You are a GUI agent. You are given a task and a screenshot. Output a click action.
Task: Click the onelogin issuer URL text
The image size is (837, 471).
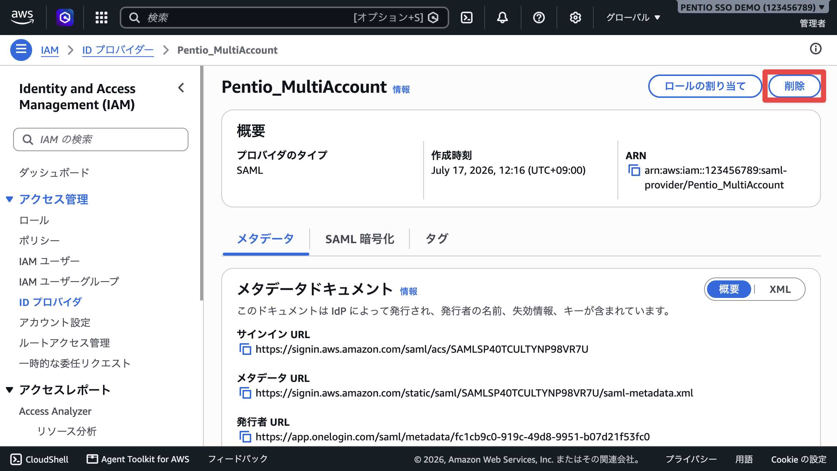pyautogui.click(x=452, y=437)
